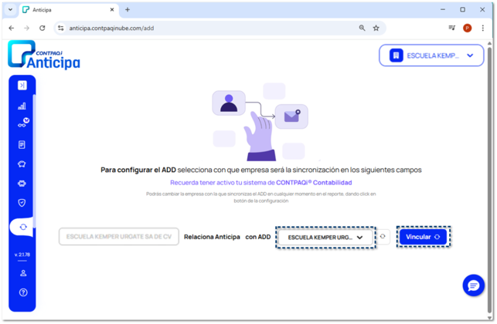Click the ESCUELA KEMPER URGATE SA DE CV field
The width and height of the screenshot is (497, 324).
point(119,237)
